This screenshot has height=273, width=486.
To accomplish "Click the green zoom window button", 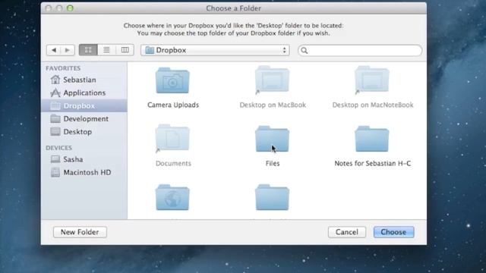I will coord(70,8).
